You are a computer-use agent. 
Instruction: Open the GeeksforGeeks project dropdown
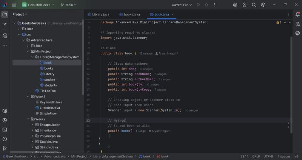tap(38, 5)
